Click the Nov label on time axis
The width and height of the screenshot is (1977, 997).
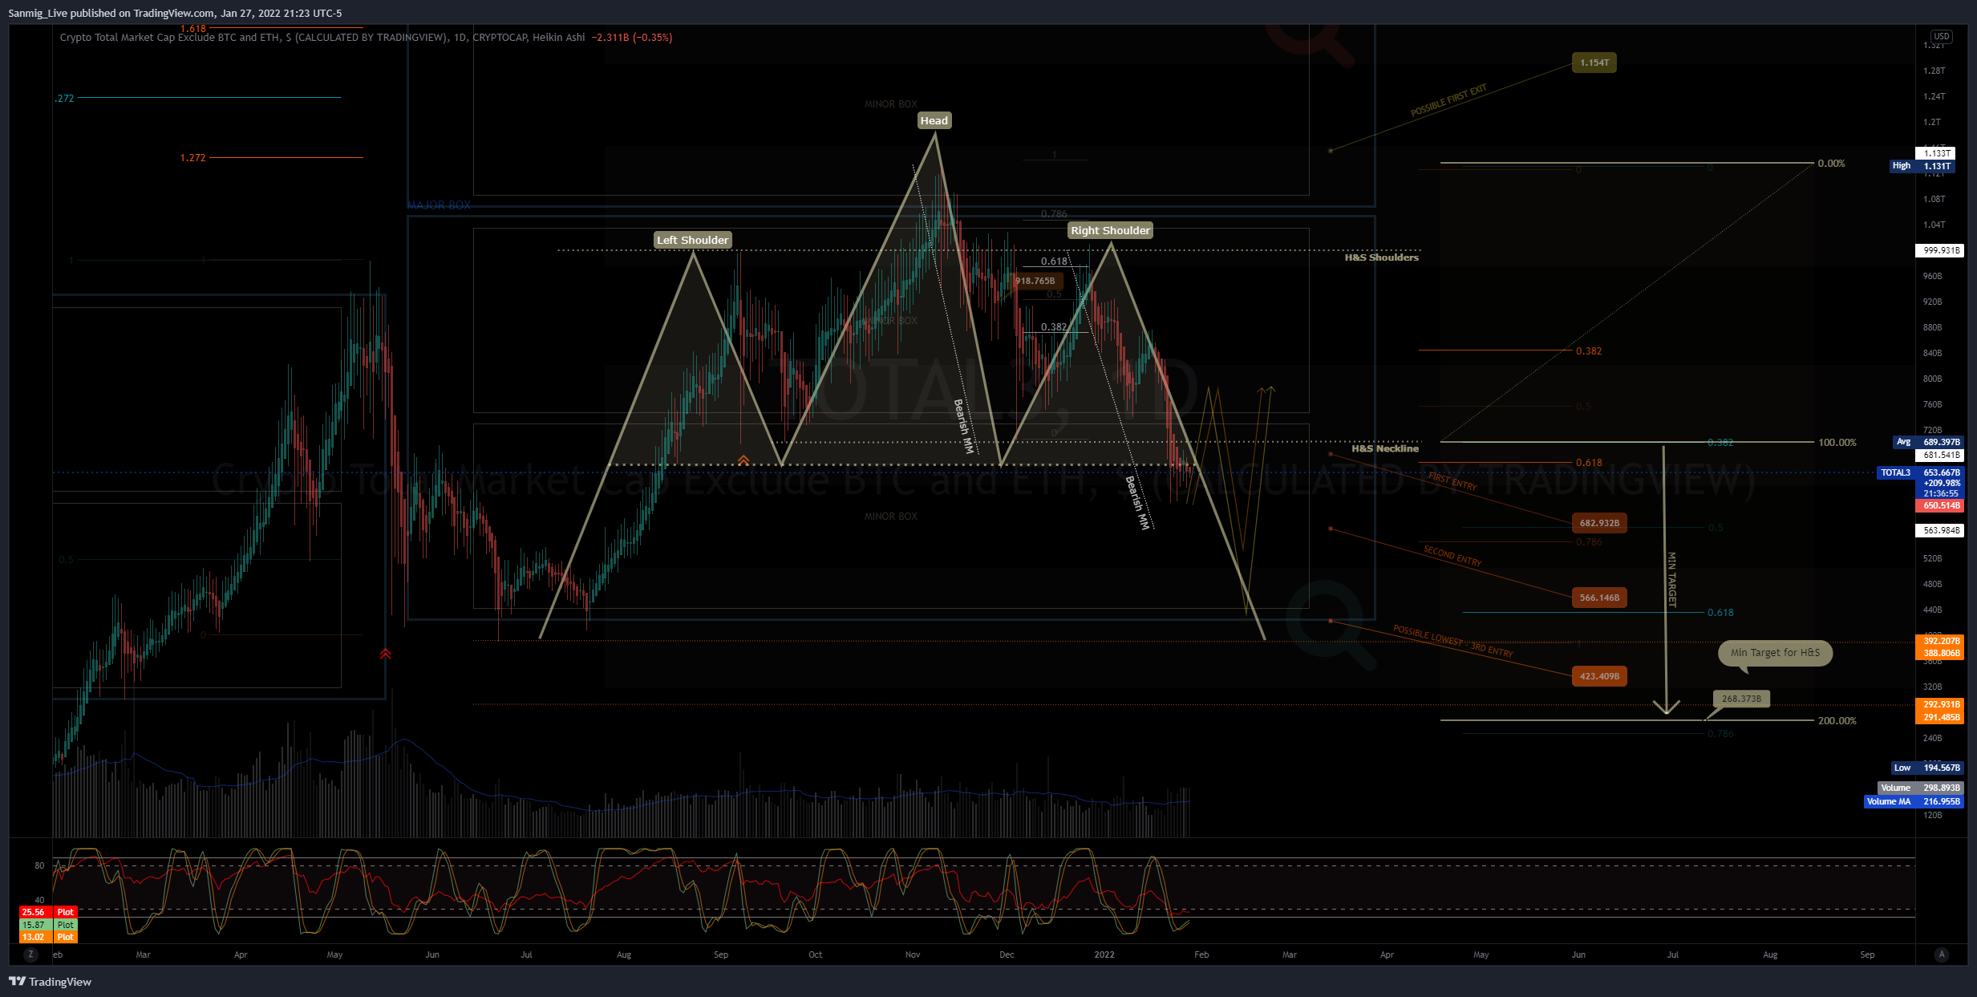(x=913, y=954)
